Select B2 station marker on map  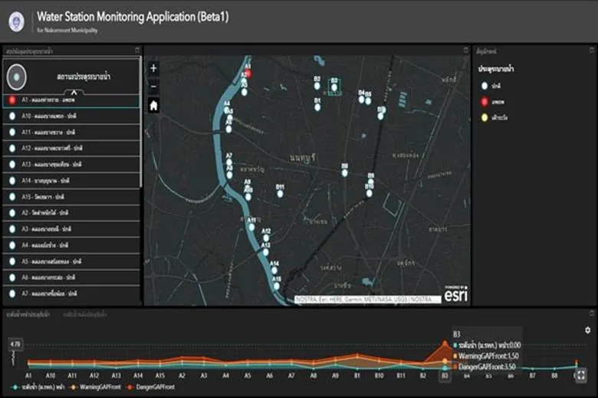click(317, 86)
